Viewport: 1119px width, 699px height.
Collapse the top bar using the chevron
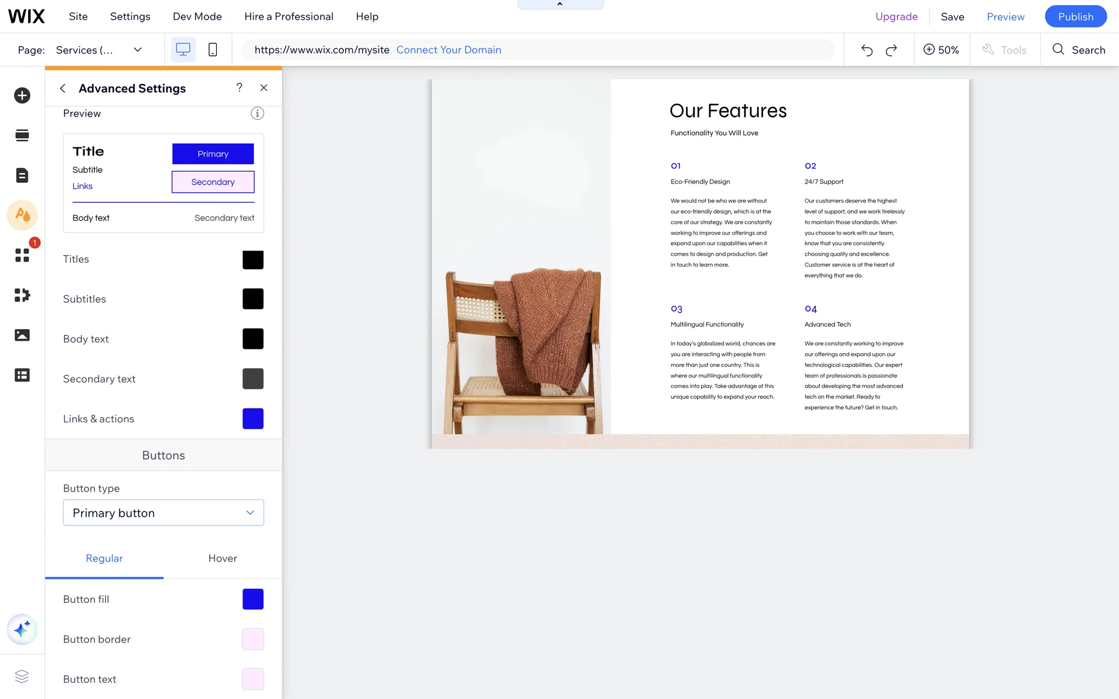tap(559, 5)
